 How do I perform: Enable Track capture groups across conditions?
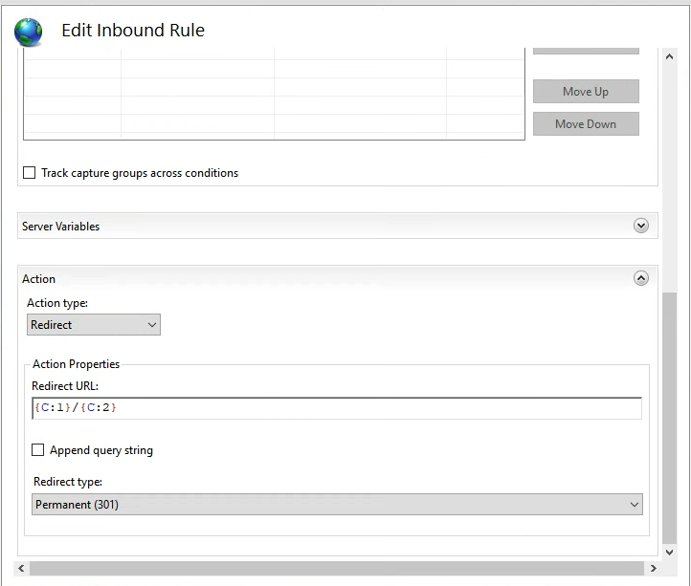(x=29, y=173)
